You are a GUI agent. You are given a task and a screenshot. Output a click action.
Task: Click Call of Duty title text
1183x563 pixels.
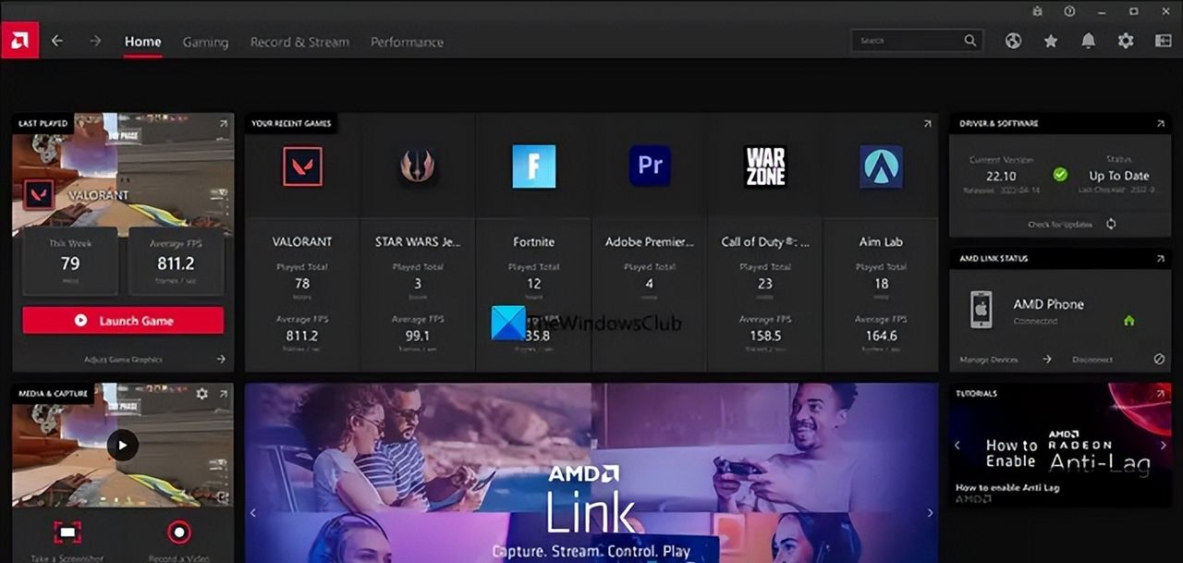[765, 241]
